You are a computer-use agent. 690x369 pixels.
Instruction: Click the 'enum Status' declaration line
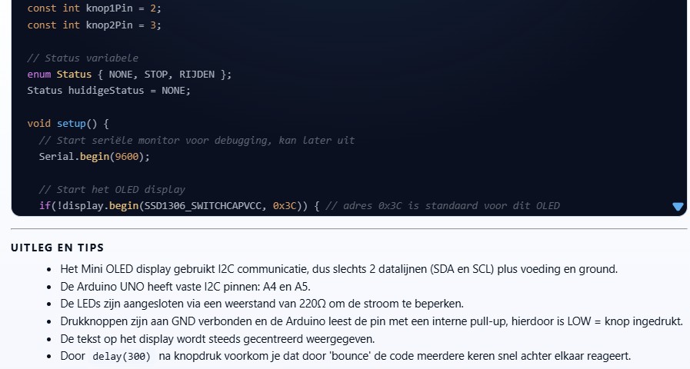128,74
